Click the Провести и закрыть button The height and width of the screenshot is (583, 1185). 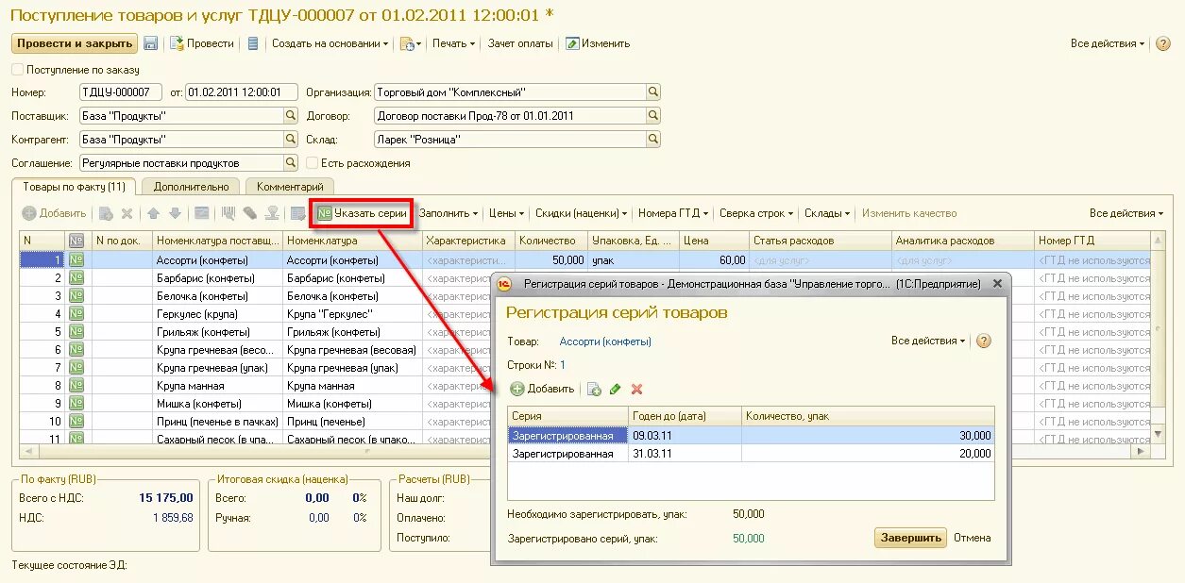click(x=75, y=43)
